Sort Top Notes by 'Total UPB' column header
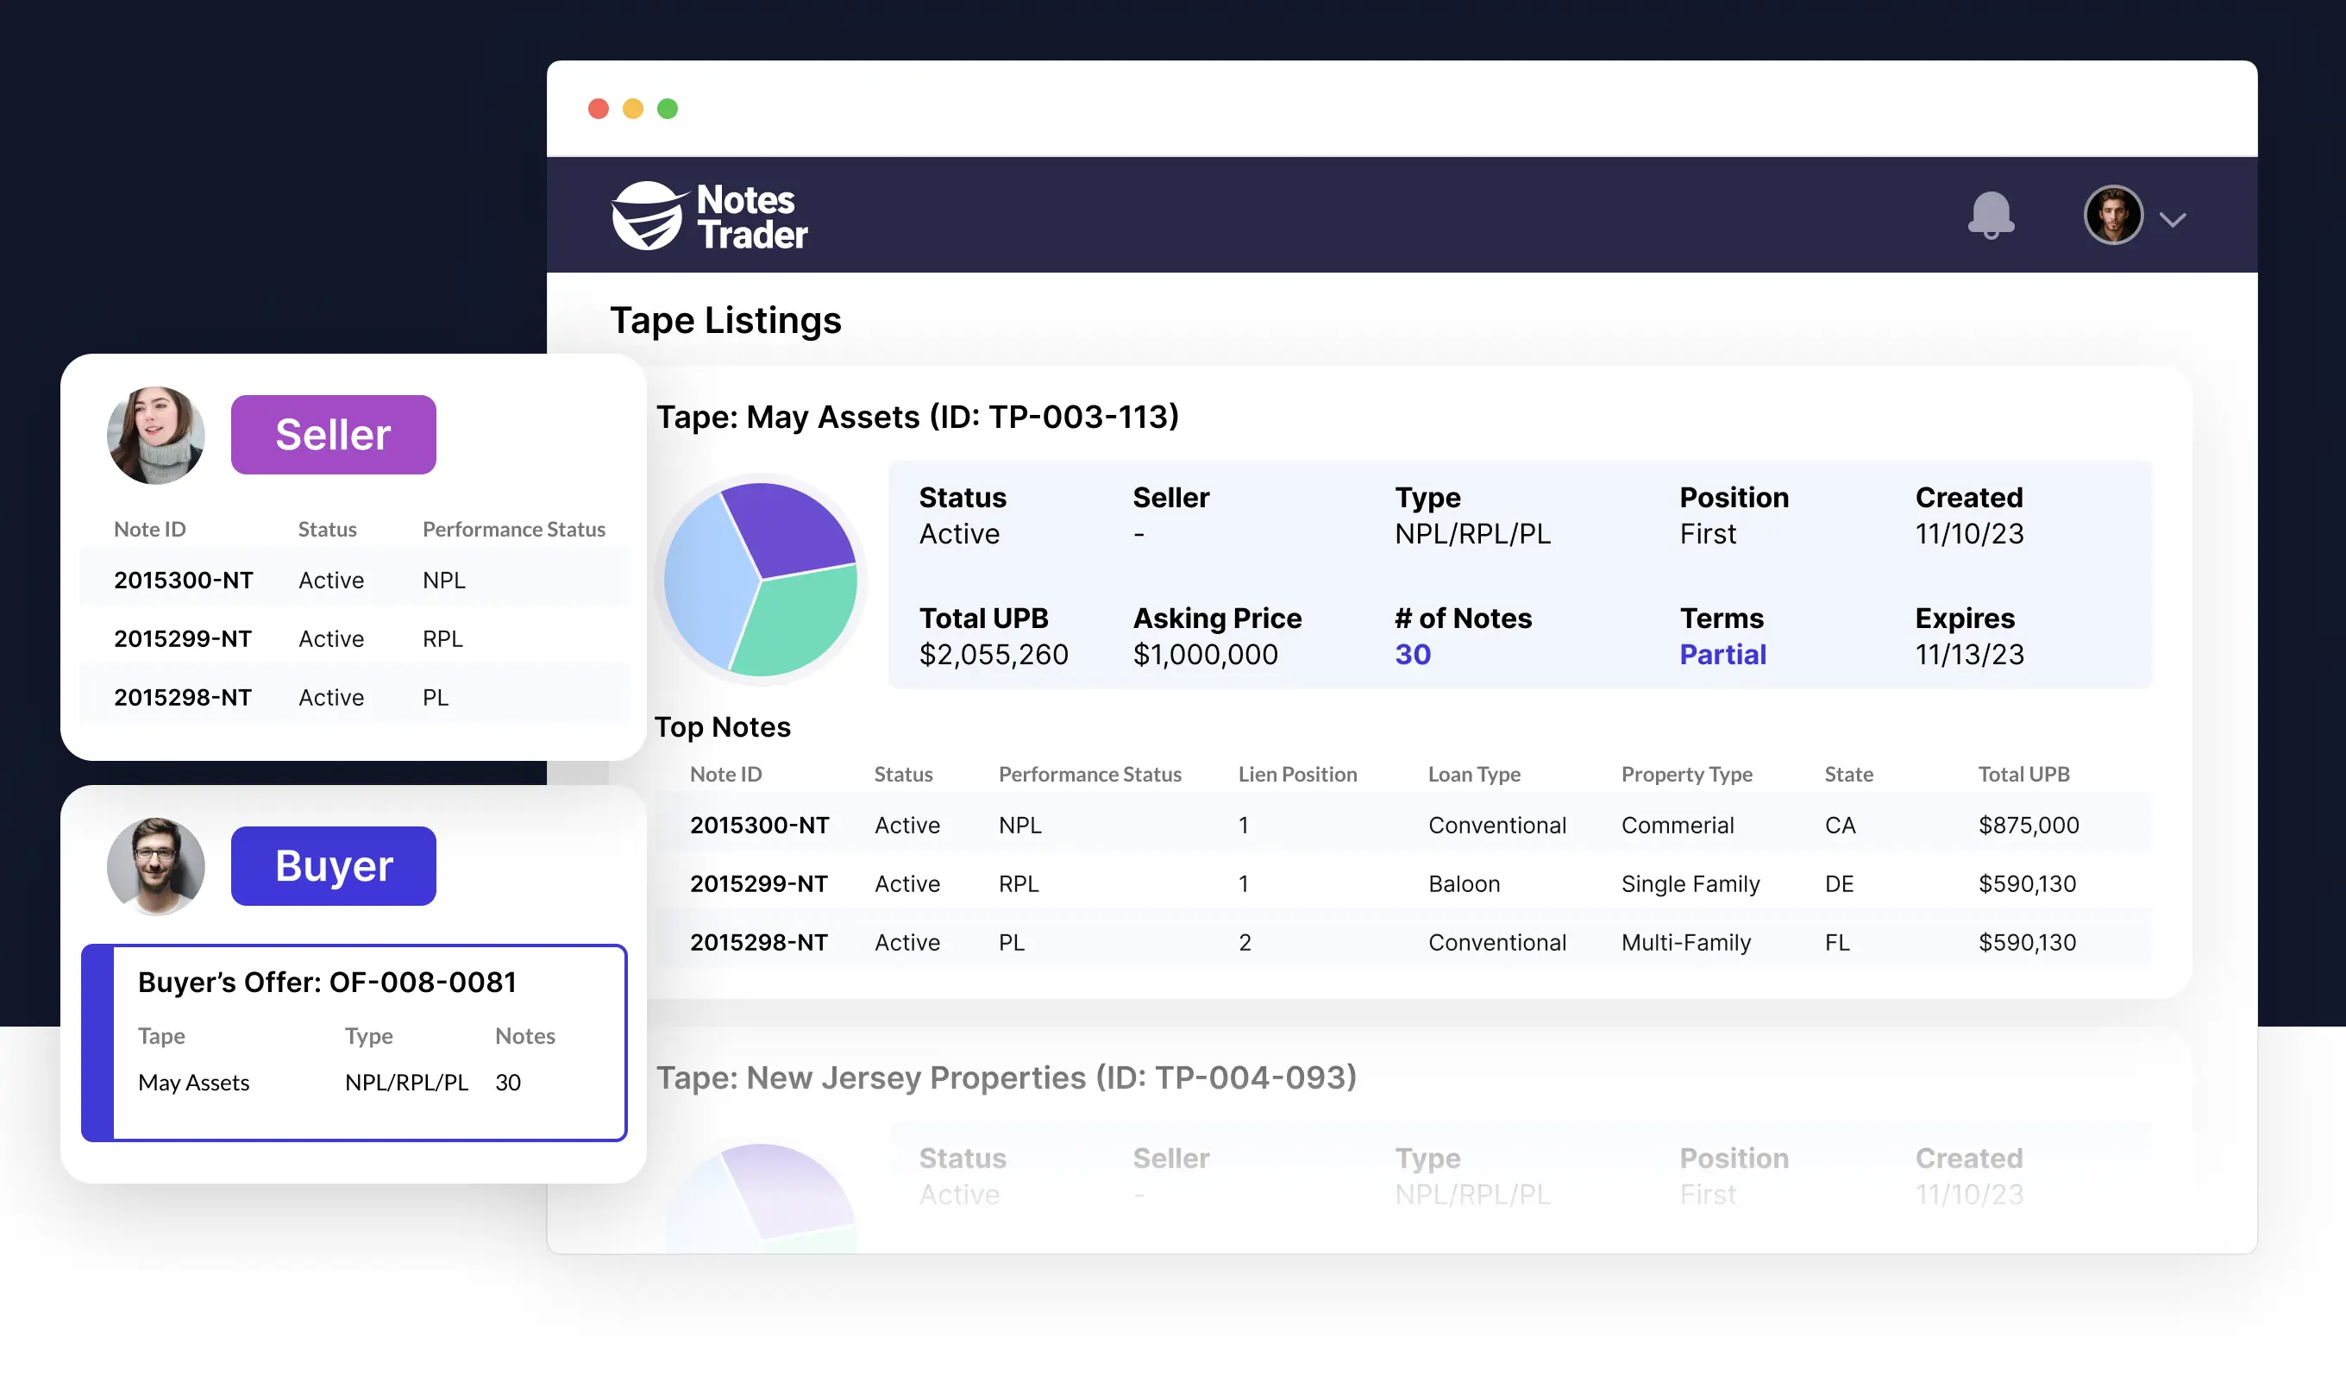Screen dimensions: 2346x1382 pos(2023,774)
